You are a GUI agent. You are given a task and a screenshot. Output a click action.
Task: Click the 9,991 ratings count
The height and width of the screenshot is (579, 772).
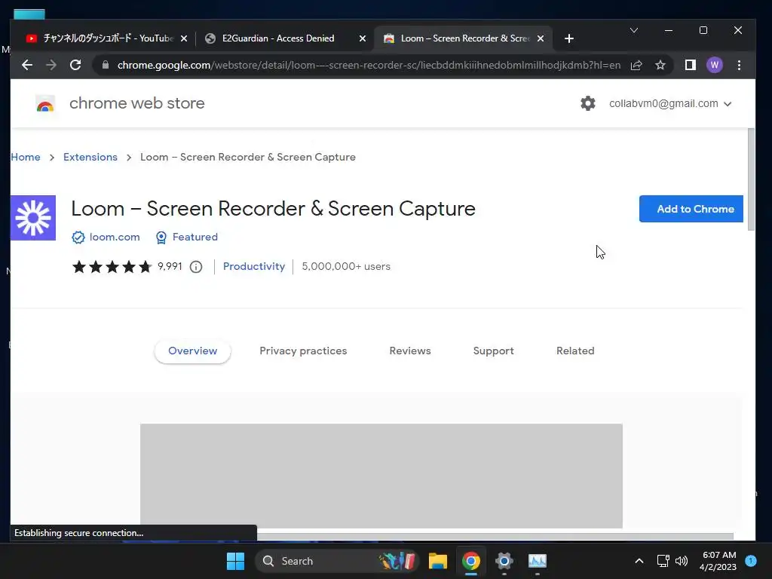pyautogui.click(x=170, y=266)
